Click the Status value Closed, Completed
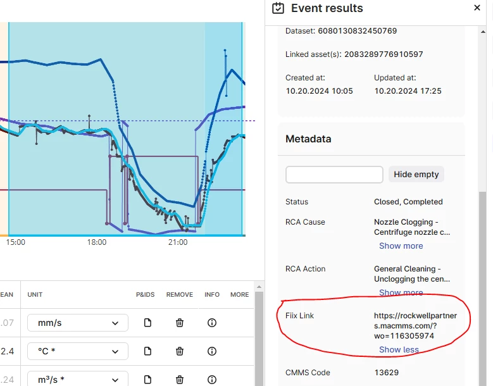This screenshot has width=493, height=386. (x=408, y=202)
